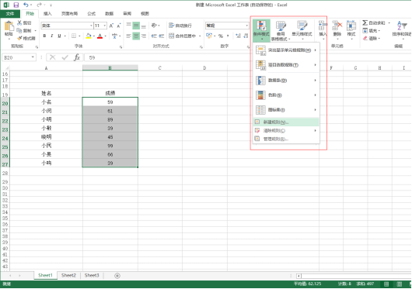
Task: Open the number format dropdown
Action: point(246,26)
